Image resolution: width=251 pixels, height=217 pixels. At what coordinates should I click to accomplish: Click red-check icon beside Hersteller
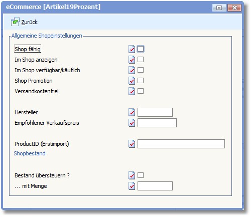click(x=132, y=112)
